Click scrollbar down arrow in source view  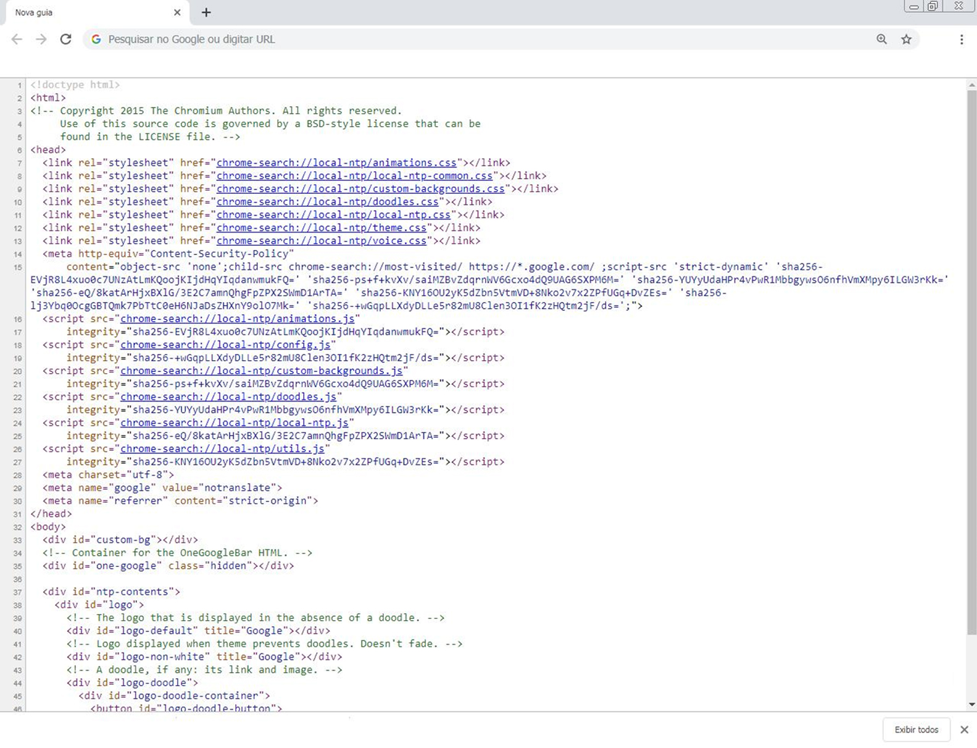971,704
